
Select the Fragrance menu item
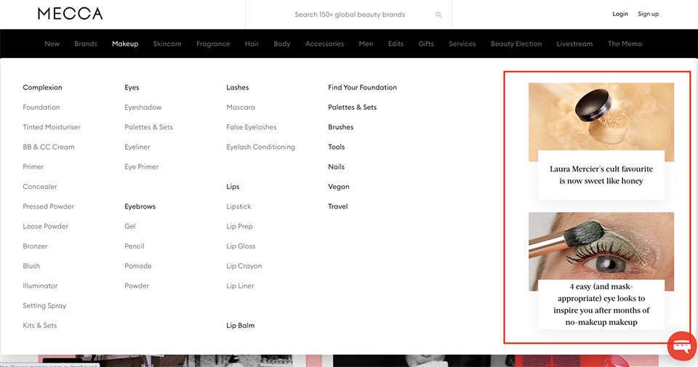click(213, 44)
